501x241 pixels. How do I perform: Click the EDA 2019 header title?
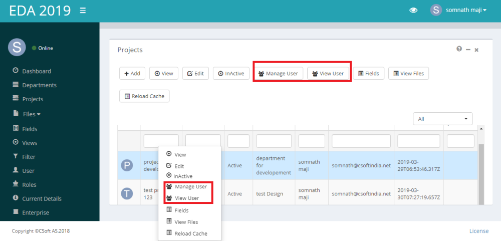click(x=40, y=11)
